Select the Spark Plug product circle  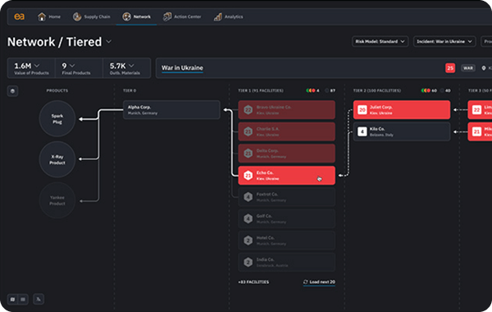coord(57,119)
